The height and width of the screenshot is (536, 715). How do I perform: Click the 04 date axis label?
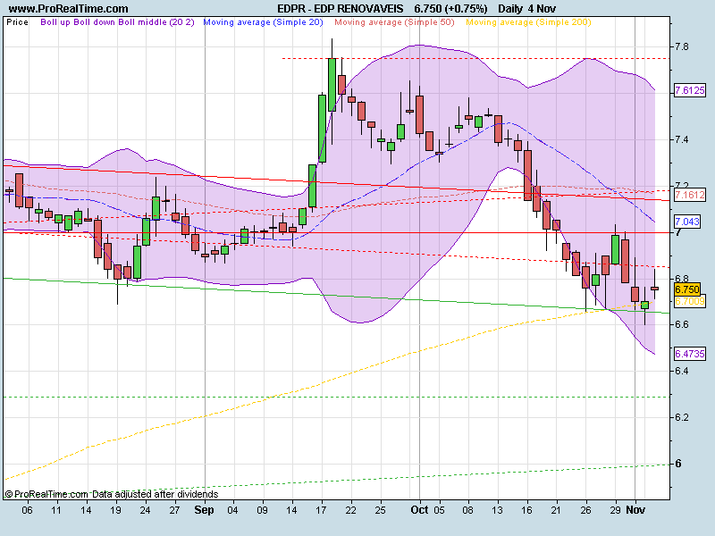click(x=232, y=510)
